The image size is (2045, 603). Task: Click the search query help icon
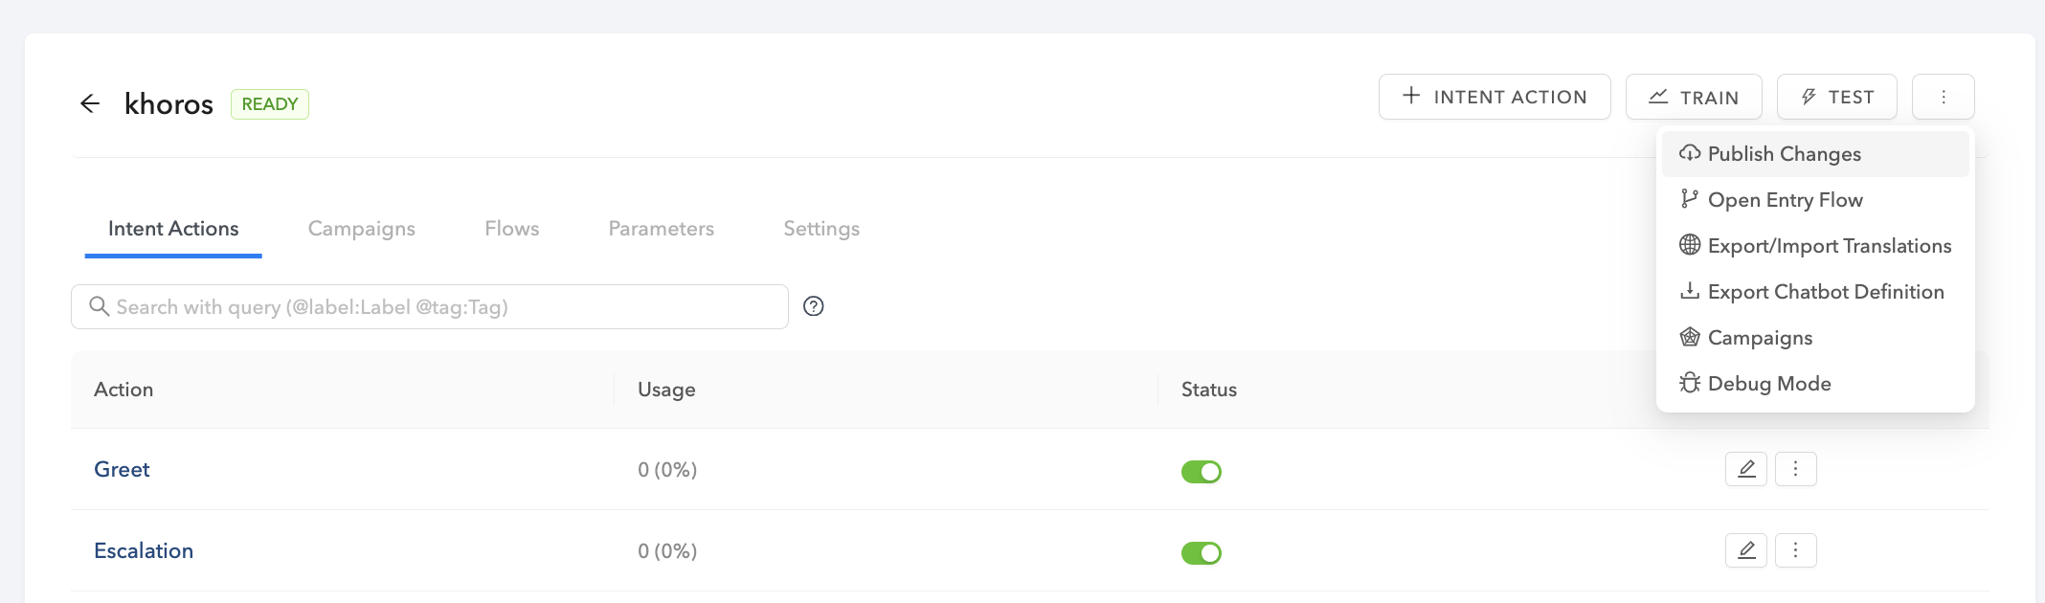click(814, 306)
